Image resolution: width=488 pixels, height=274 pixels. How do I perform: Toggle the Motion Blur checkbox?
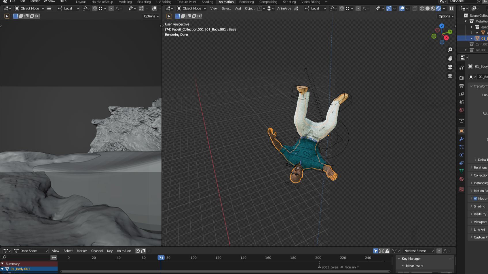475,198
